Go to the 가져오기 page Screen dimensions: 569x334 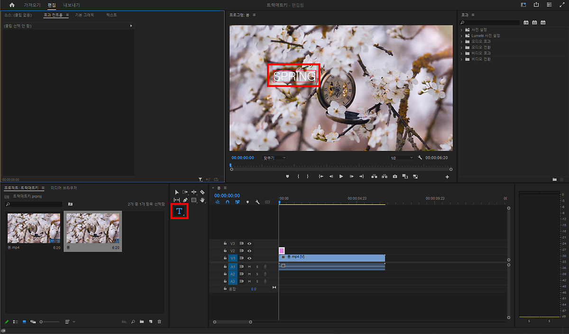tap(32, 5)
